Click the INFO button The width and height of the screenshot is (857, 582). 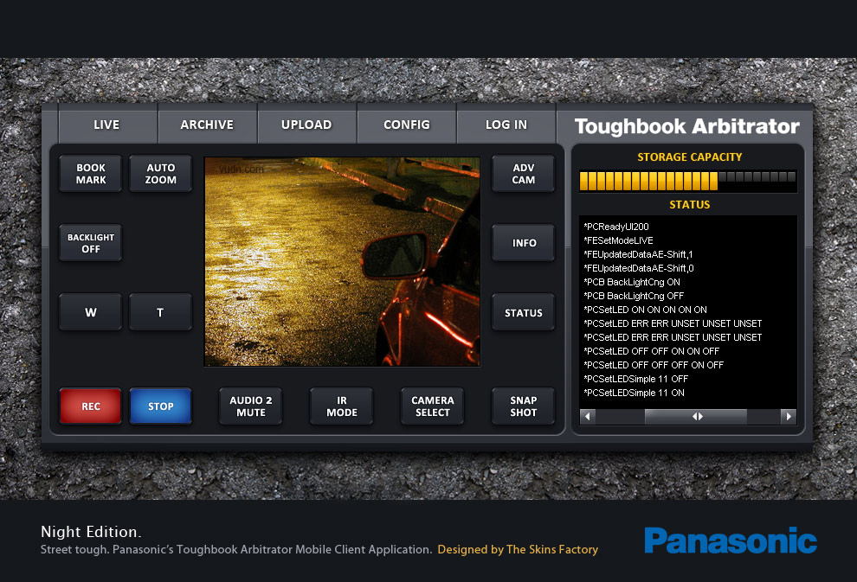[524, 243]
